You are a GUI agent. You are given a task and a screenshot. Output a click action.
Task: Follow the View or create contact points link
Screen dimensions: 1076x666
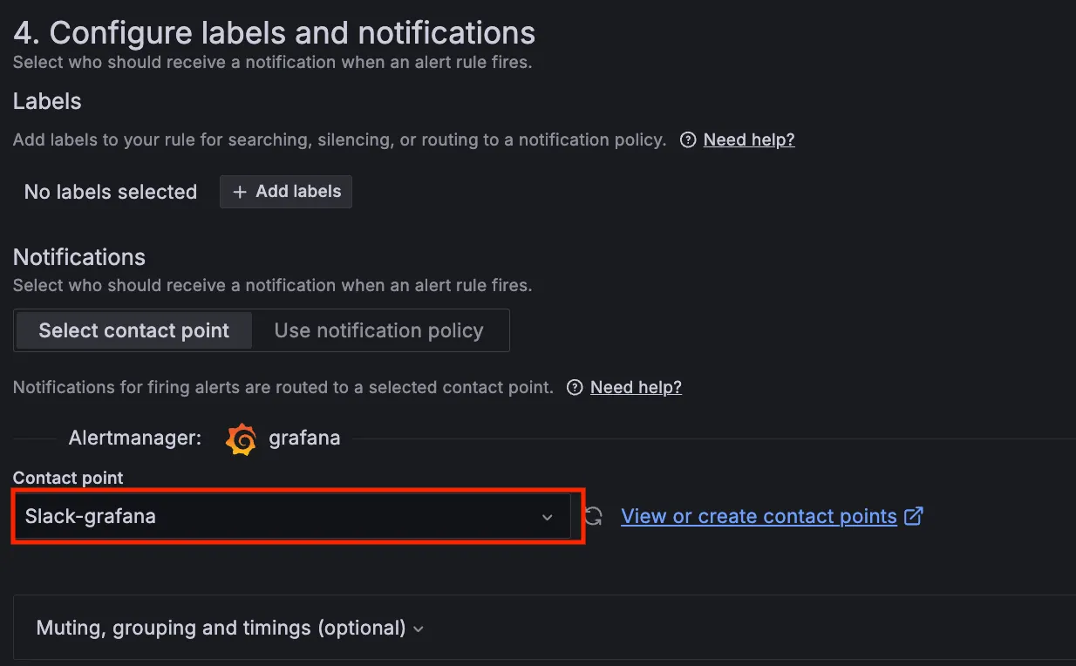[x=759, y=516]
